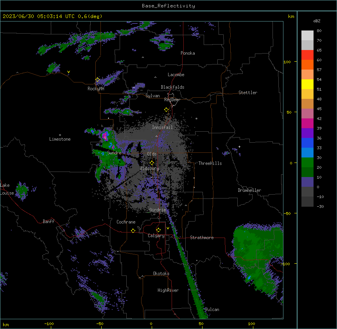Click the green echo patch near Lake Louise
Screen dimensions: 337x329
pyautogui.click(x=22, y=191)
